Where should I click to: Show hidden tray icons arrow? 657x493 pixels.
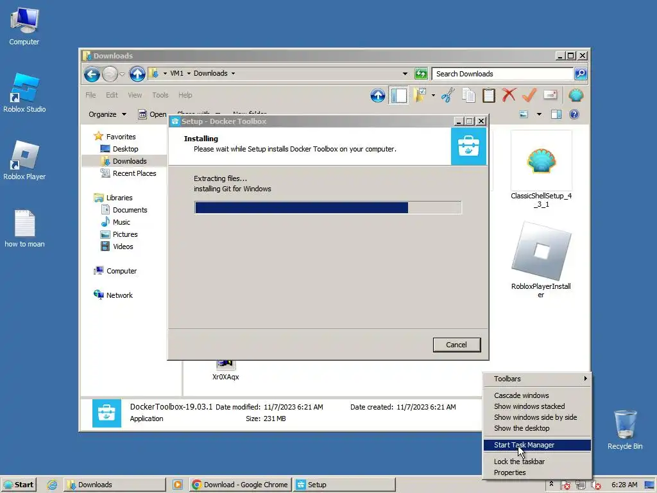[x=551, y=484]
